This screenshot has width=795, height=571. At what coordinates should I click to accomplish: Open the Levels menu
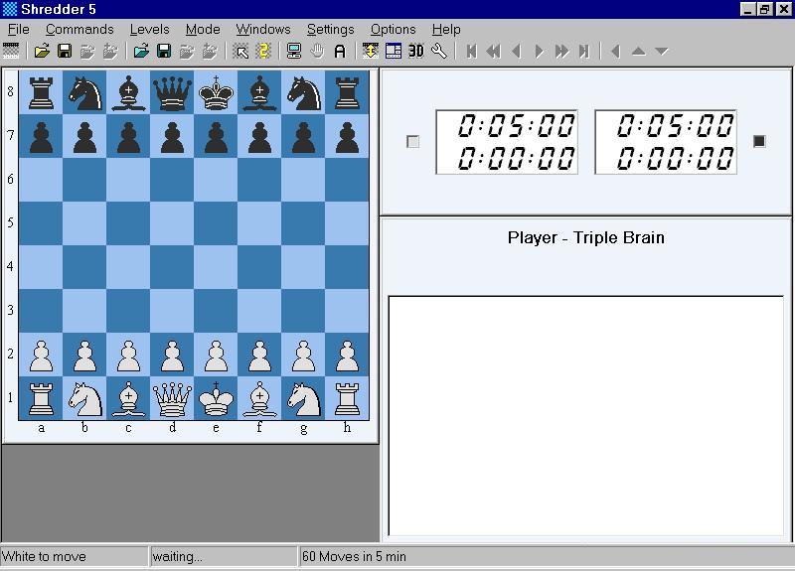pos(149,29)
